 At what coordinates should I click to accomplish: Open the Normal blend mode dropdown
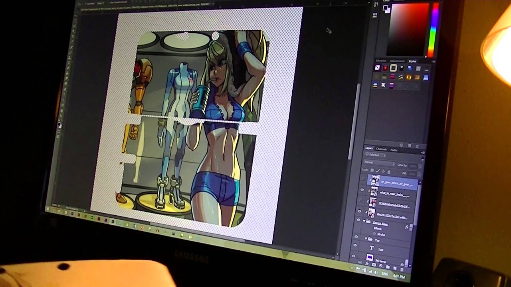[380, 162]
